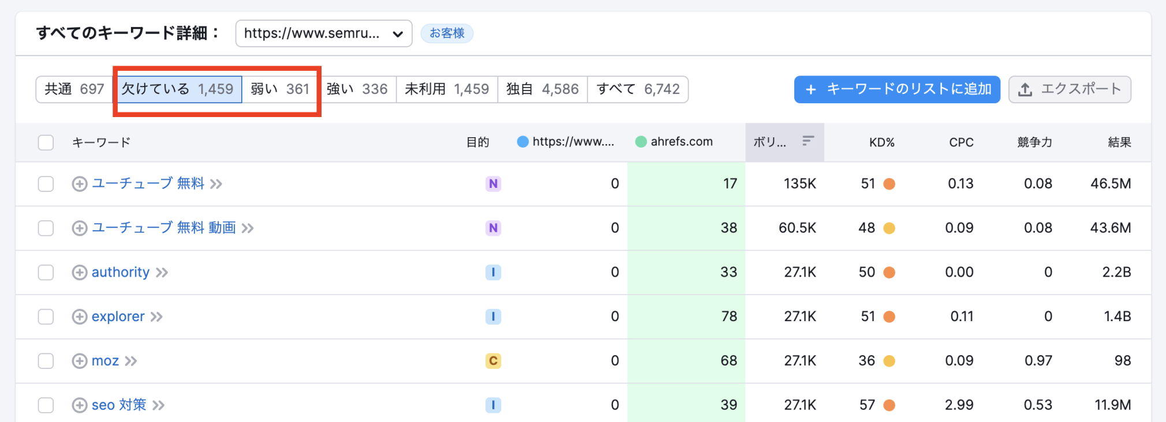Switch to the 共通 697 tab

tap(74, 89)
